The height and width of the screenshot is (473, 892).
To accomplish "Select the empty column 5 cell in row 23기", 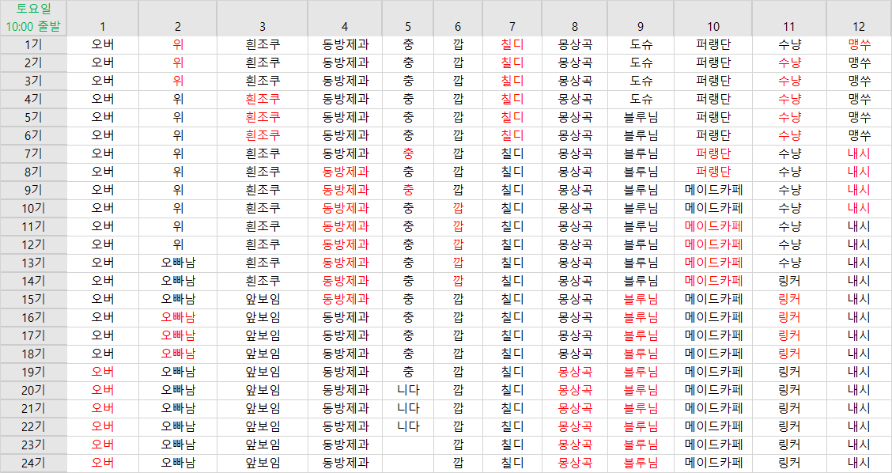I will click(408, 445).
